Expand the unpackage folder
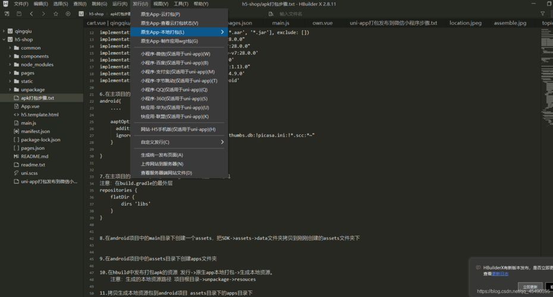Image resolution: width=553 pixels, height=297 pixels. pyautogui.click(x=10, y=90)
